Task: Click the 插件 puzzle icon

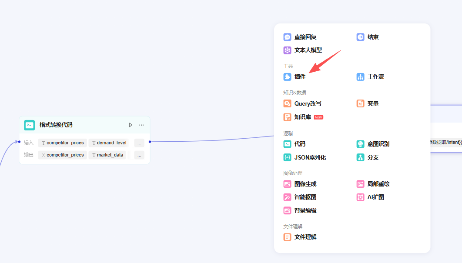Action: pyautogui.click(x=287, y=77)
